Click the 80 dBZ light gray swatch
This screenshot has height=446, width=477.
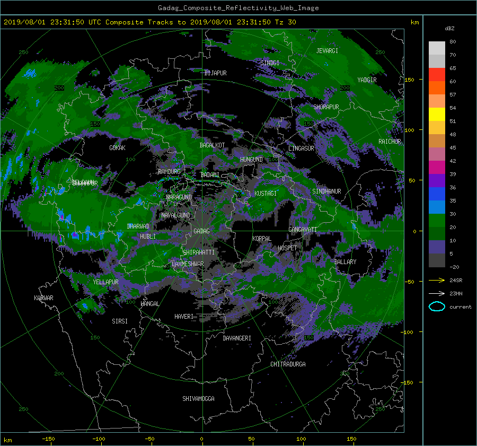click(x=437, y=48)
